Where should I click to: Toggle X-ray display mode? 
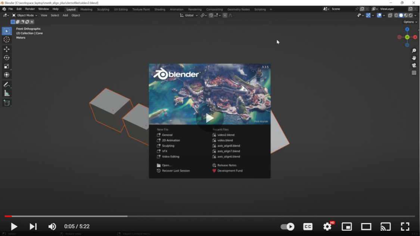point(390,15)
